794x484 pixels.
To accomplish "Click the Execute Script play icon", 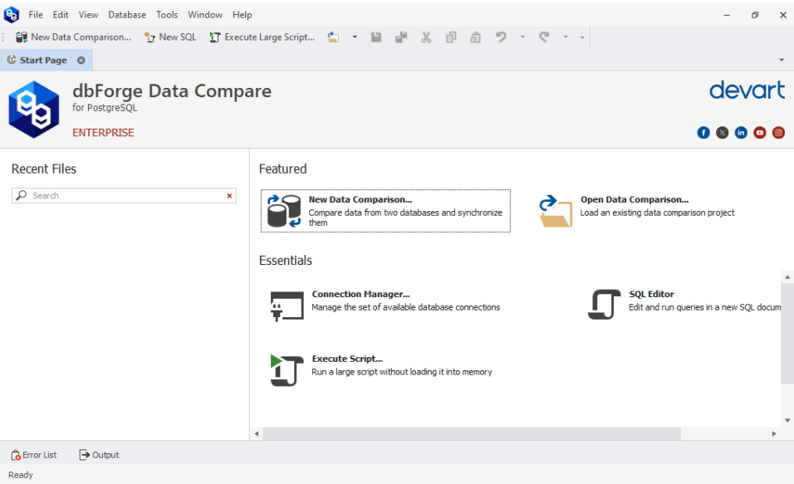I will pos(287,370).
